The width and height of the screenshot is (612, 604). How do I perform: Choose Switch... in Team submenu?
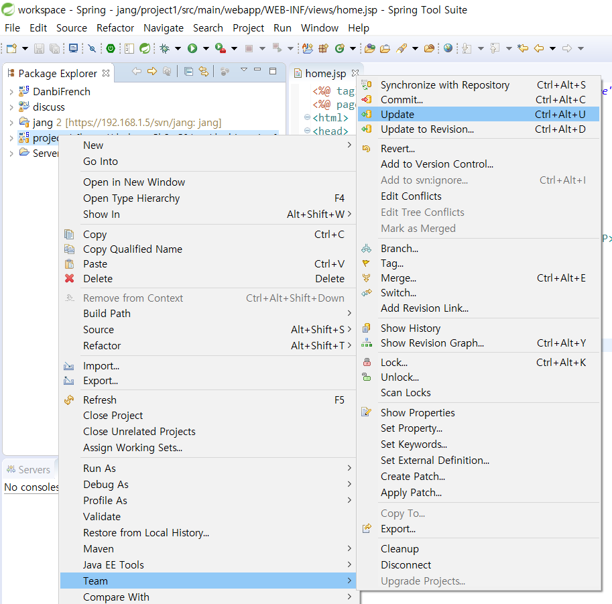click(x=479, y=293)
